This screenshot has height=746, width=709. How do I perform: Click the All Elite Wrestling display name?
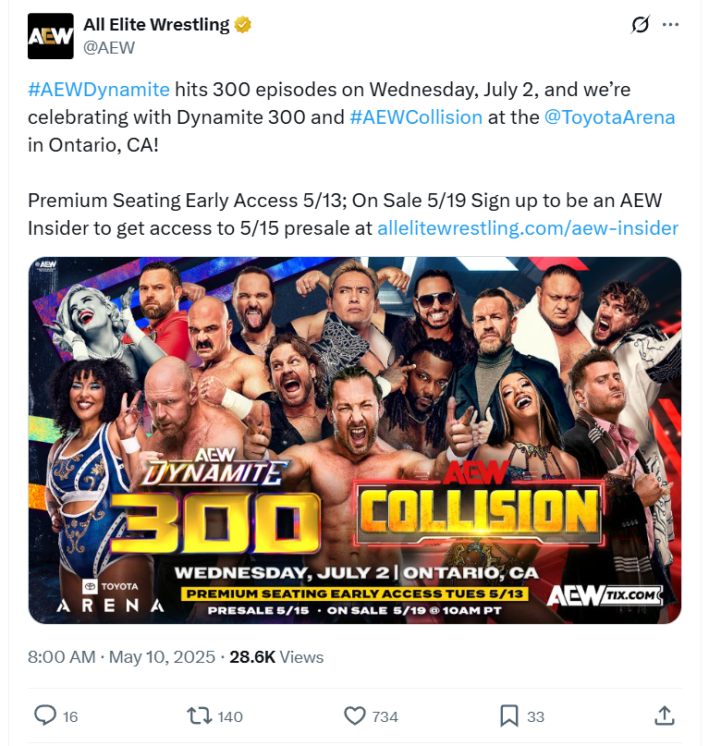tap(155, 25)
